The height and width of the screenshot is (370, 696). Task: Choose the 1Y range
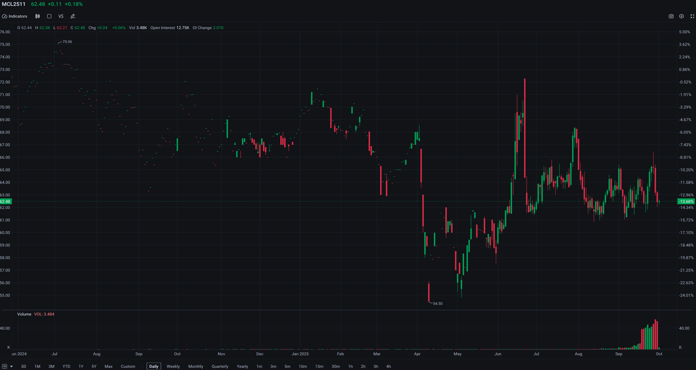click(x=81, y=366)
